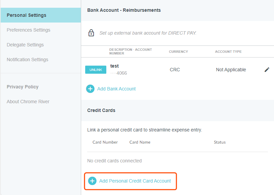Open About Chrome River
This screenshot has height=195, width=274.
coord(28,102)
